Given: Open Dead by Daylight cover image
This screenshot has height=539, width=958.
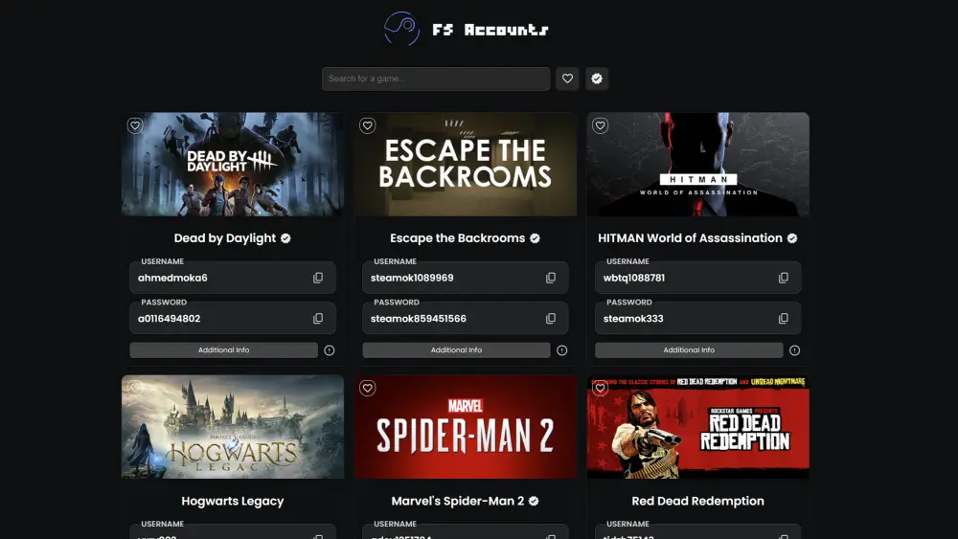Looking at the screenshot, I should [232, 165].
